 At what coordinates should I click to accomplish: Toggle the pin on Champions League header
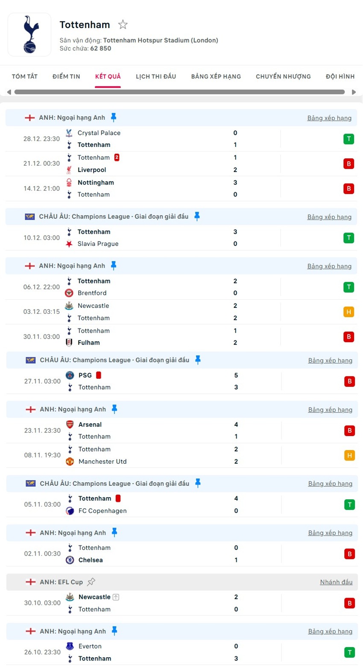click(198, 217)
